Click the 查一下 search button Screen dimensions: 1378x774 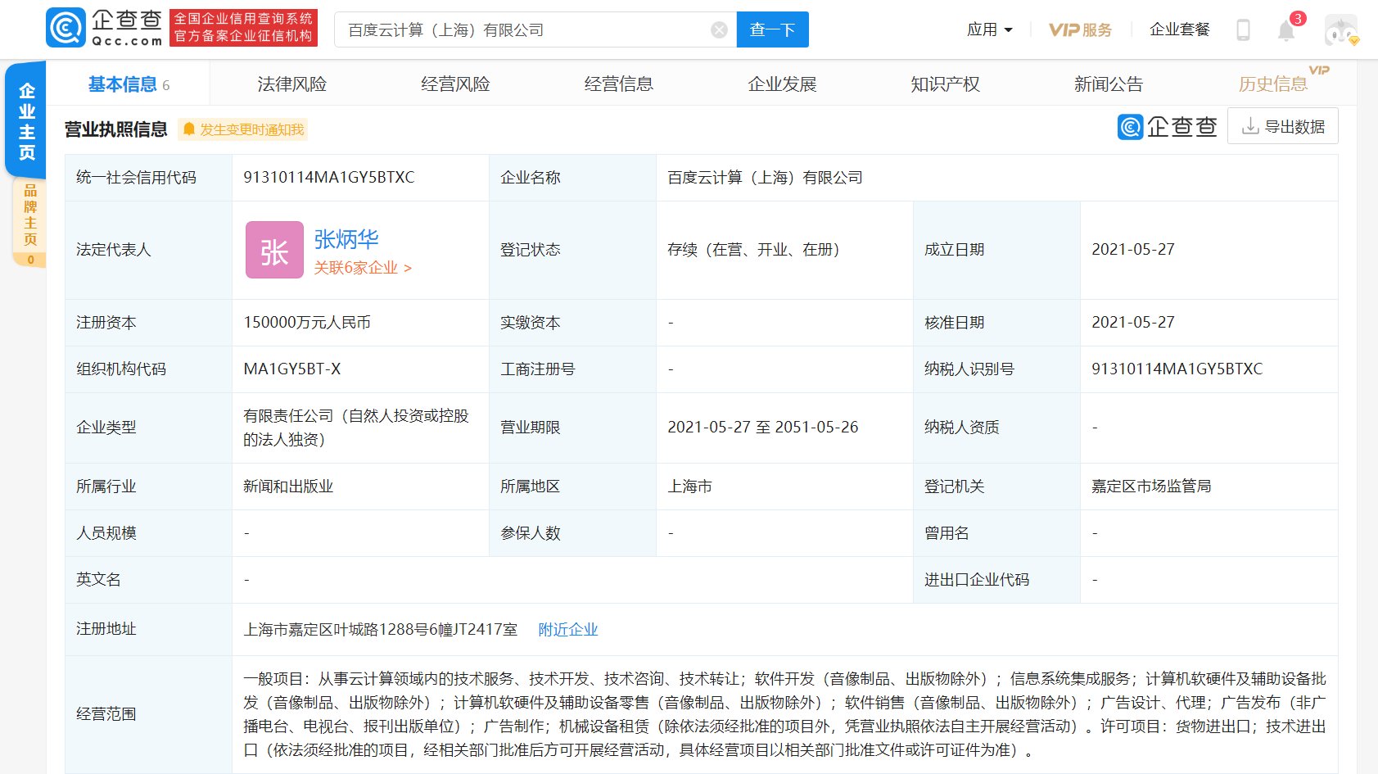coord(772,29)
